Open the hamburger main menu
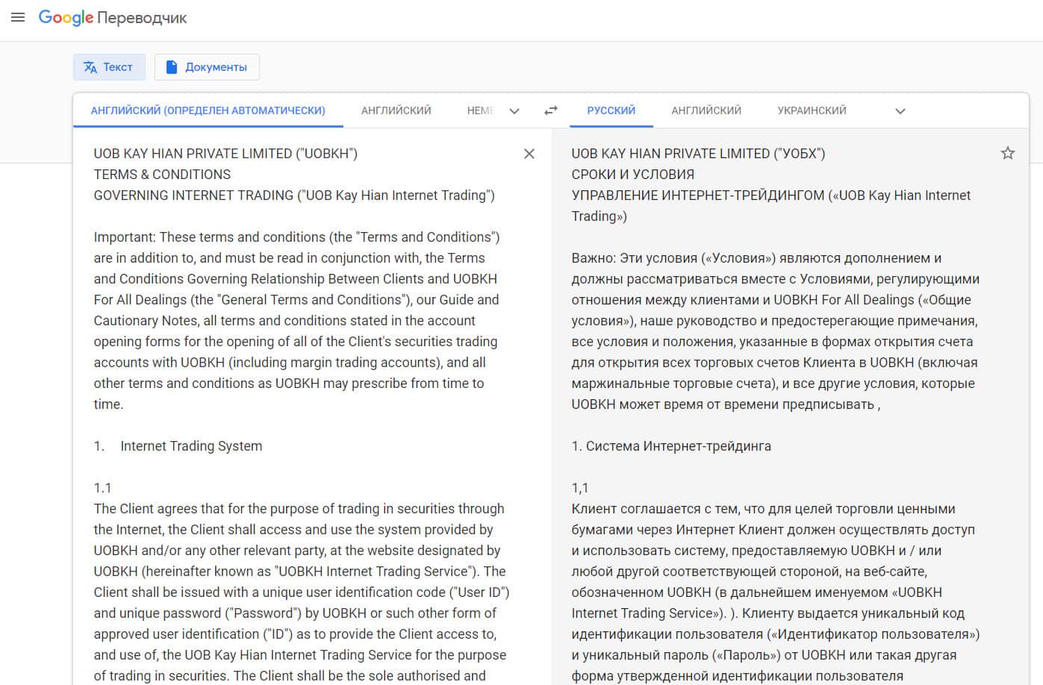The height and width of the screenshot is (685, 1043). (x=18, y=17)
